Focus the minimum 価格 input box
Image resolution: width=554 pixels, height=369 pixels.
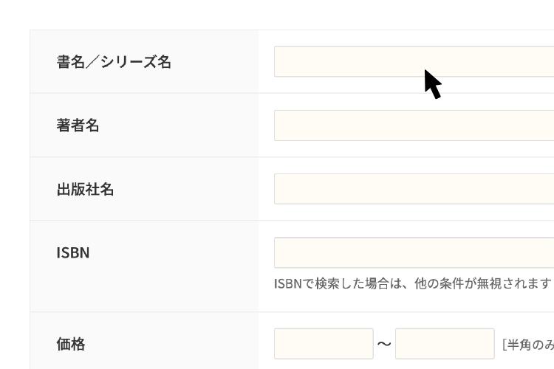point(324,344)
